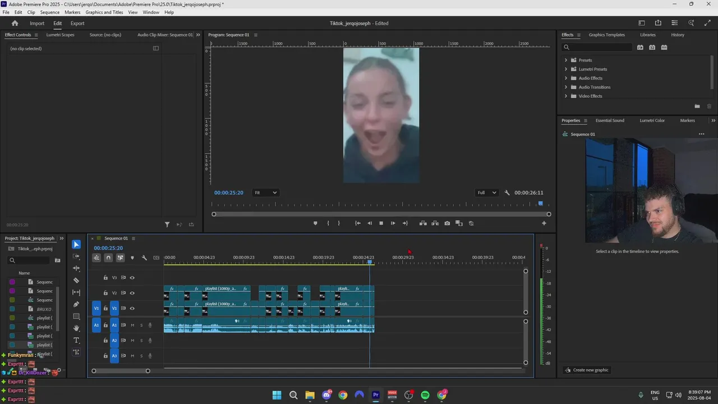This screenshot has height=404, width=718.
Task: Expand the Audio Effects folder
Action: pyautogui.click(x=566, y=78)
